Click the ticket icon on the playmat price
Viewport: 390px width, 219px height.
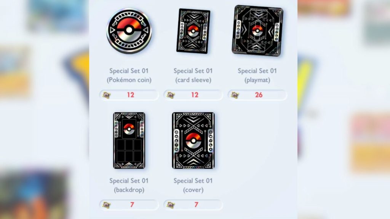[x=235, y=95]
